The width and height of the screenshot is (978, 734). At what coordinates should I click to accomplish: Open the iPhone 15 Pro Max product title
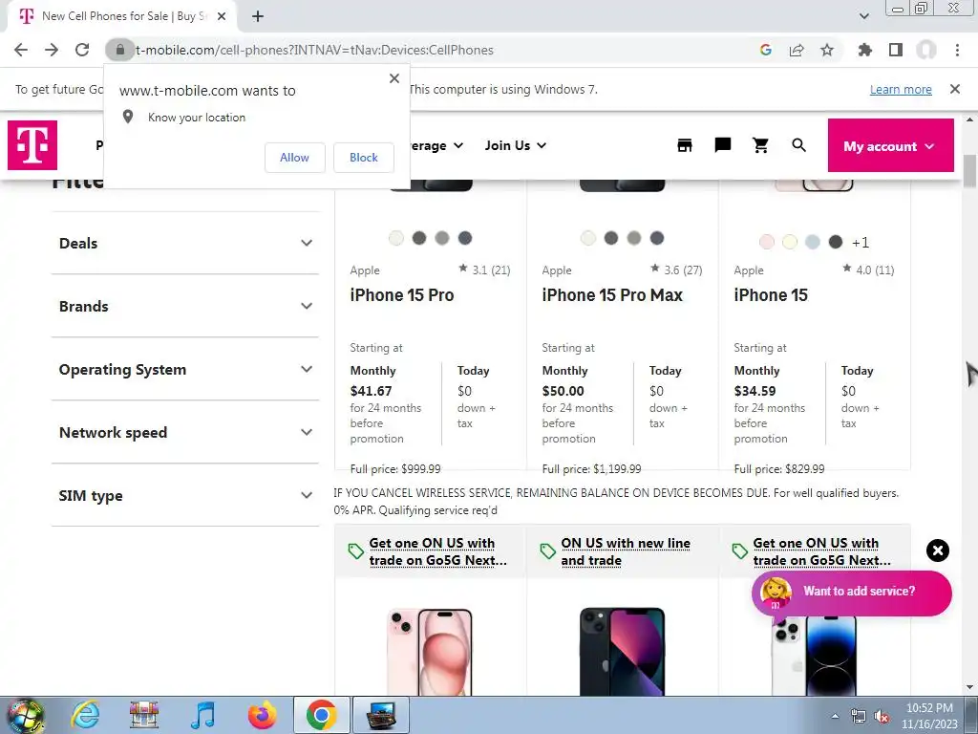point(612,295)
